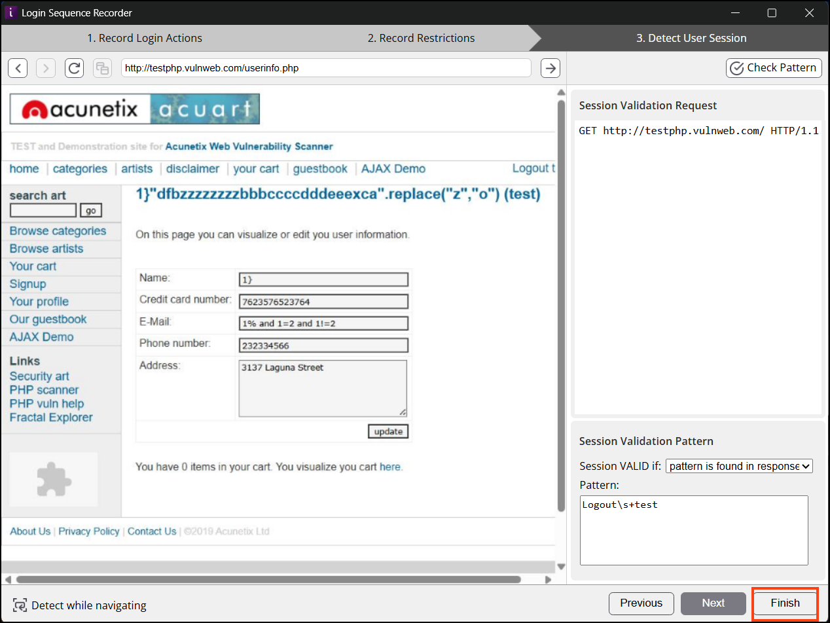The height and width of the screenshot is (623, 830).
Task: Click inside the Pattern text field
Action: coord(693,530)
